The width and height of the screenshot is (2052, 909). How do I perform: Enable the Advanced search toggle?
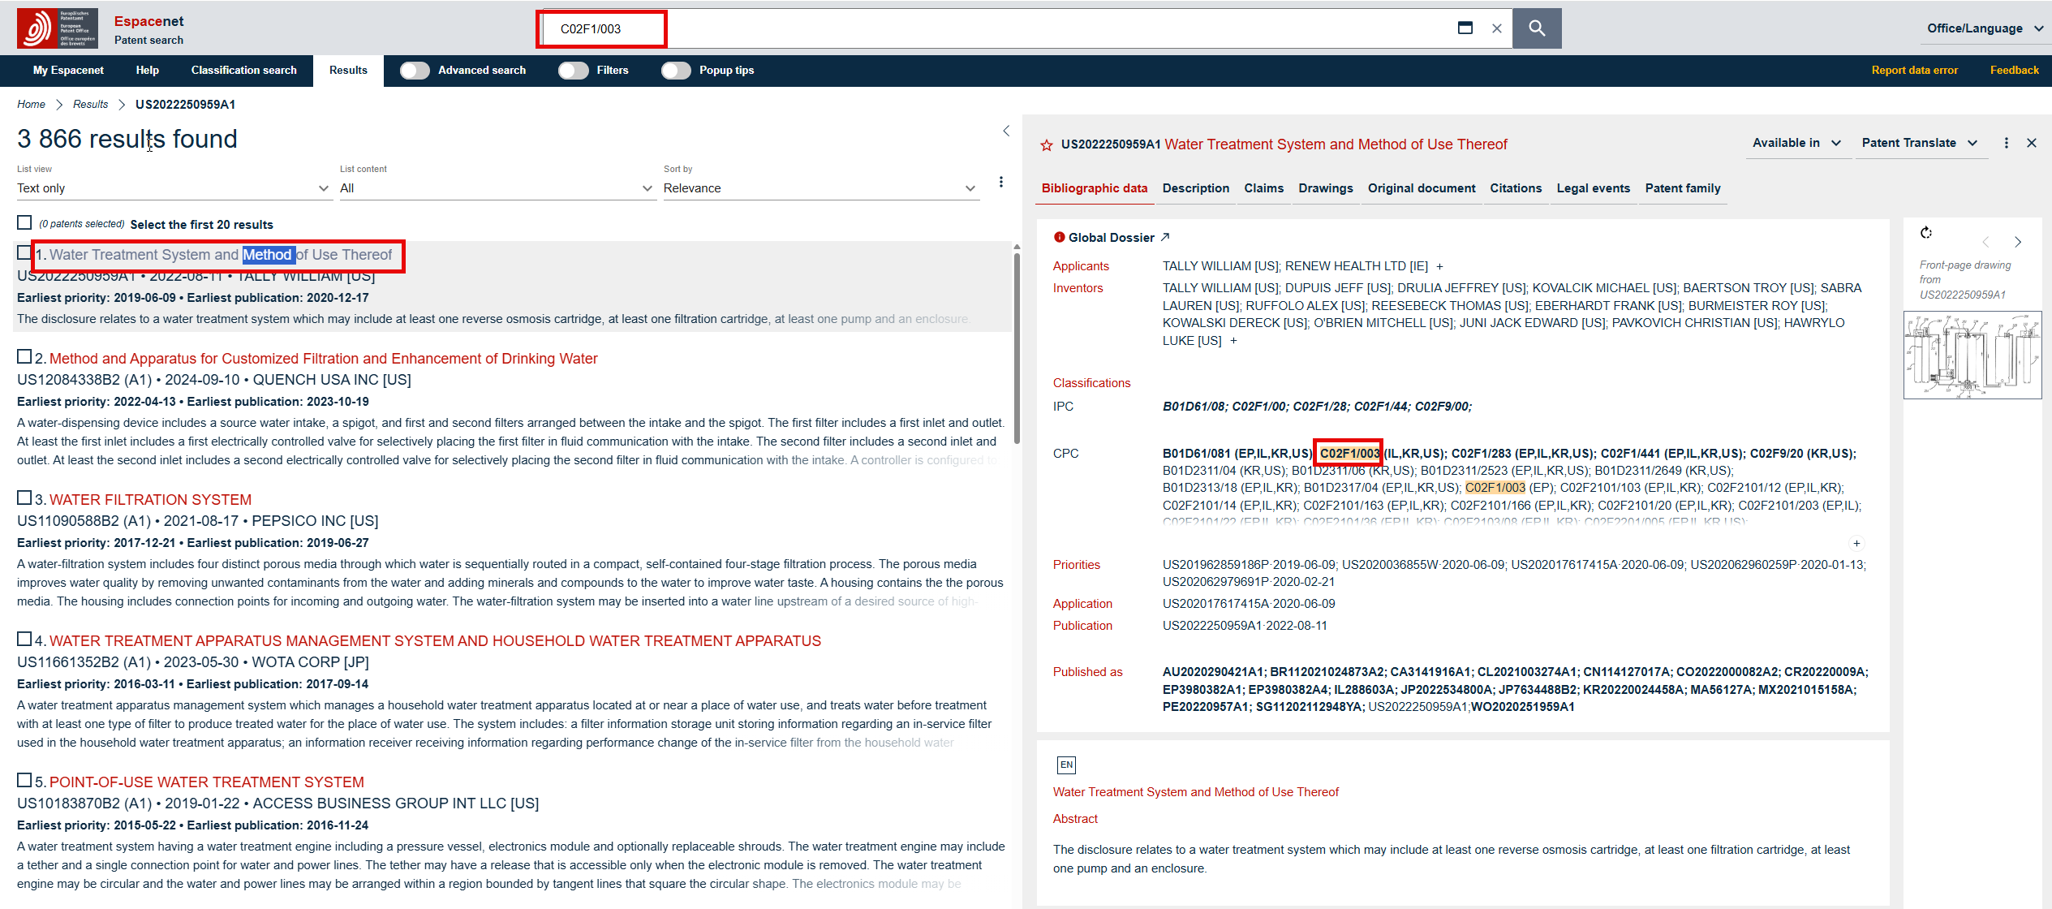pyautogui.click(x=415, y=71)
